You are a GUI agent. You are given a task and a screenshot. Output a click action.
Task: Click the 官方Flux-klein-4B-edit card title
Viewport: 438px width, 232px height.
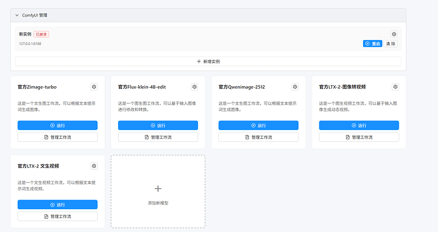[142, 87]
